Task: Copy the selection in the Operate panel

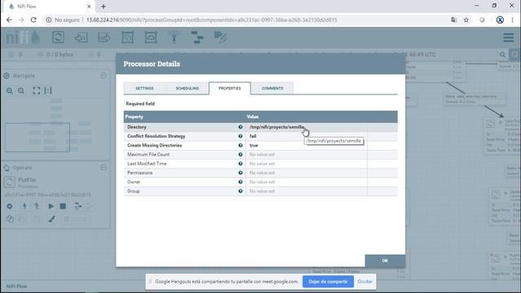Action: [10, 219]
